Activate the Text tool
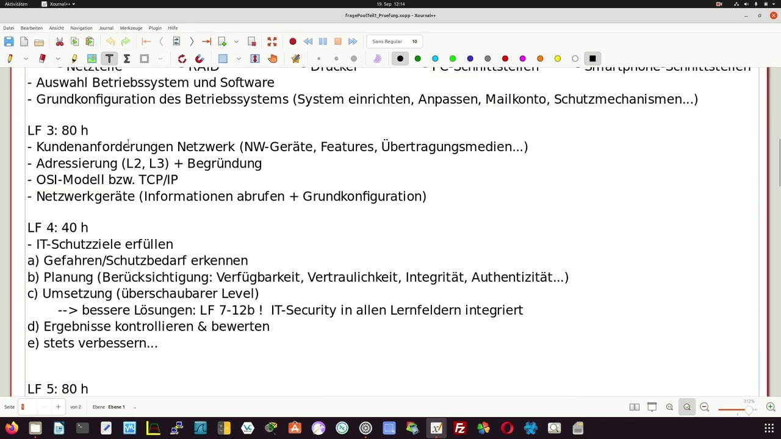Screen dimensions: 781x439 (x=109, y=59)
